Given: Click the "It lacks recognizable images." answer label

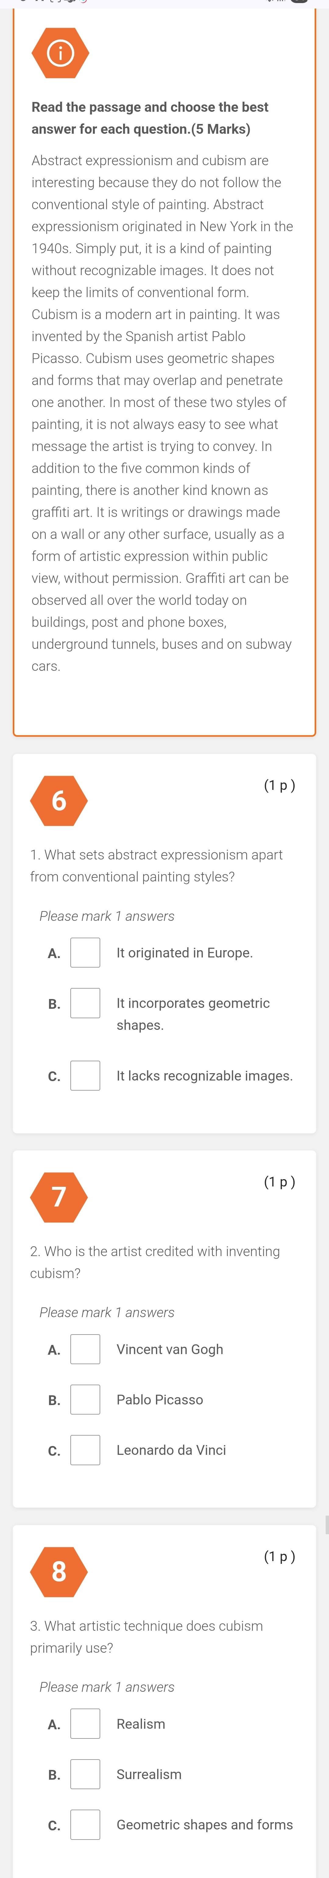Looking at the screenshot, I should (x=204, y=1076).
